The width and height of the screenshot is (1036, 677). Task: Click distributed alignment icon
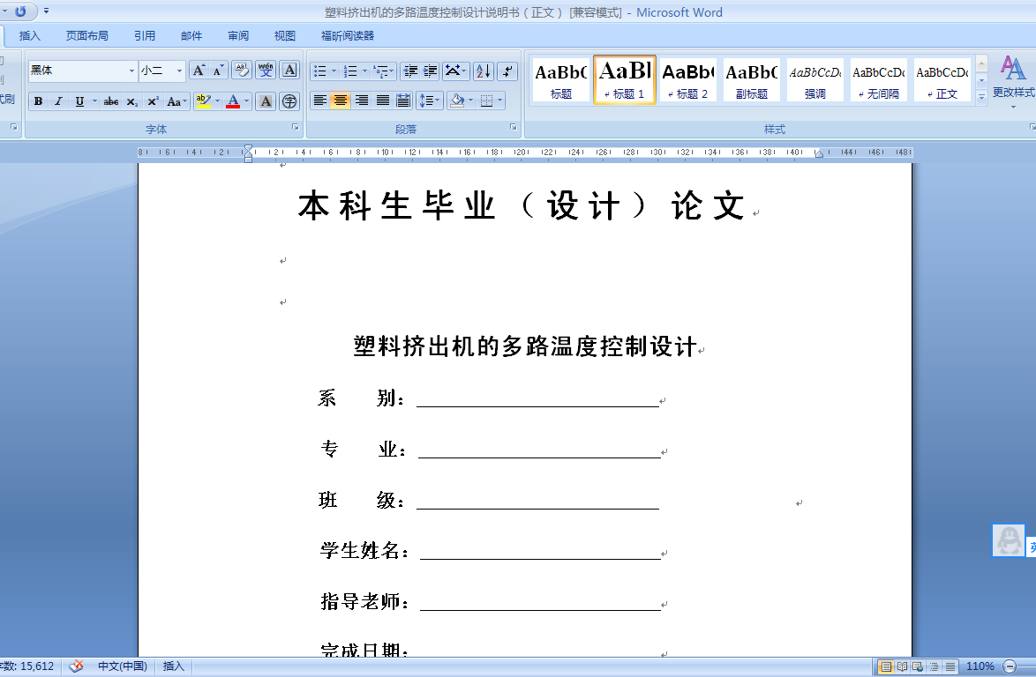point(403,100)
